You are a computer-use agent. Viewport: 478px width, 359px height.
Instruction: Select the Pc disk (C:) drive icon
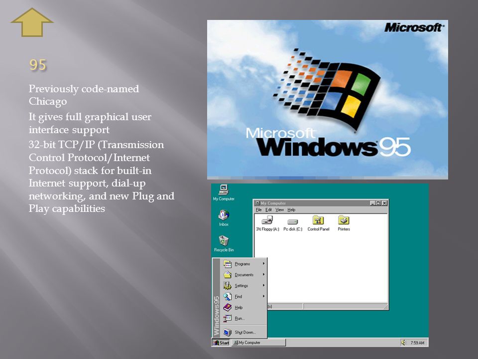click(293, 225)
